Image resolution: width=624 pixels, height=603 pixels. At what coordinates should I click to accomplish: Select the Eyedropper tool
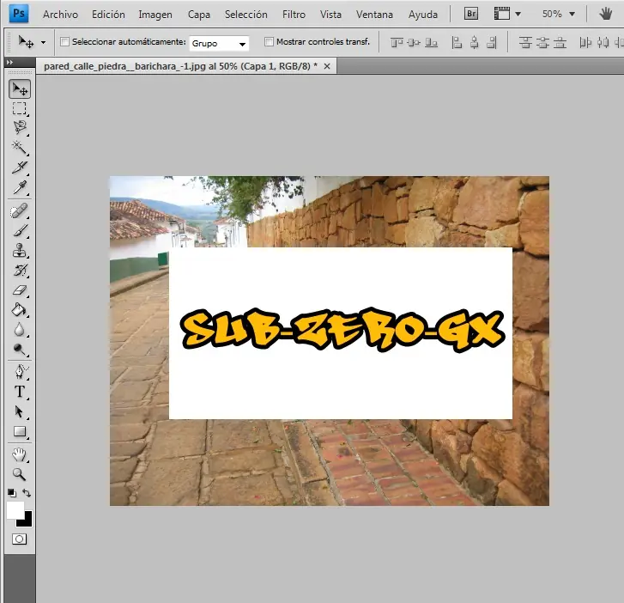click(20, 186)
